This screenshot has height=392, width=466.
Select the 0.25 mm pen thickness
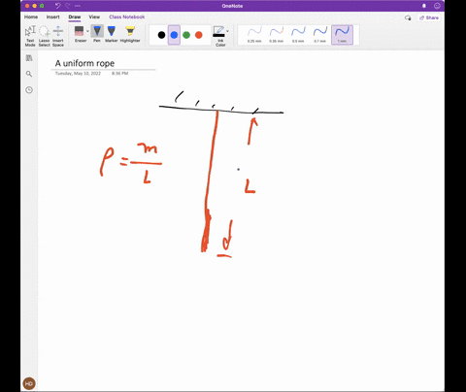[254, 35]
